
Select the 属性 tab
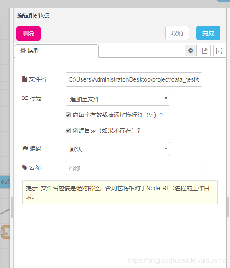(57, 51)
